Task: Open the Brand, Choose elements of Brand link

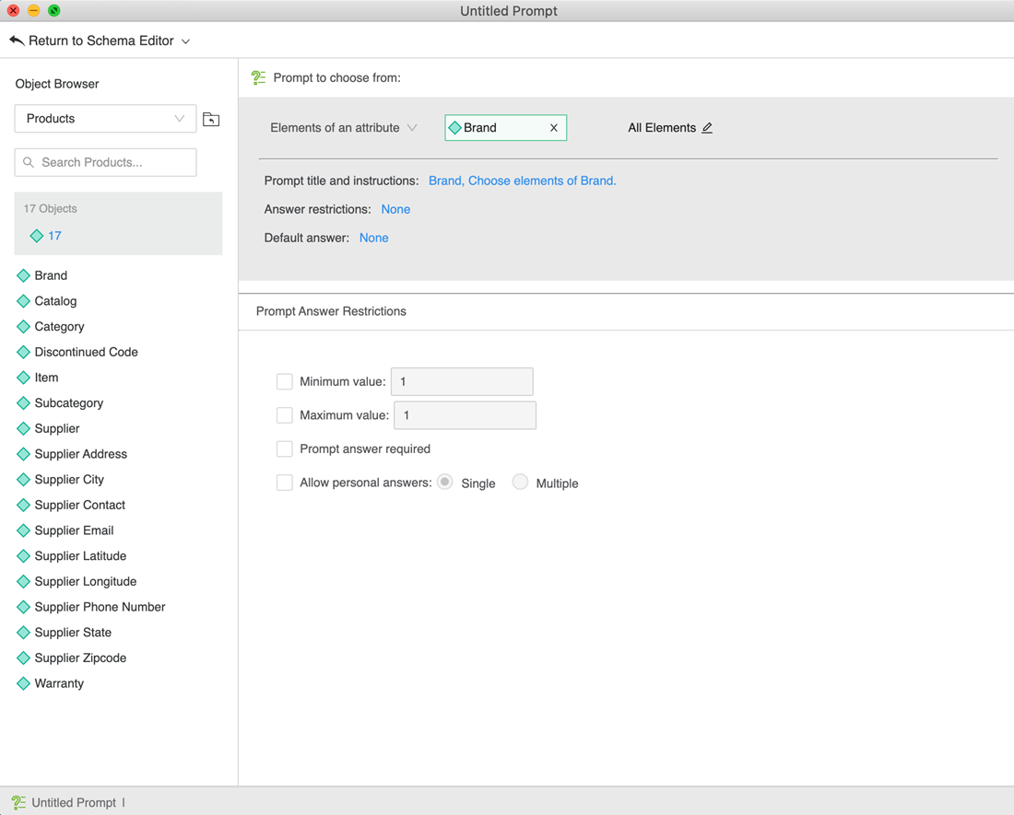Action: point(522,180)
